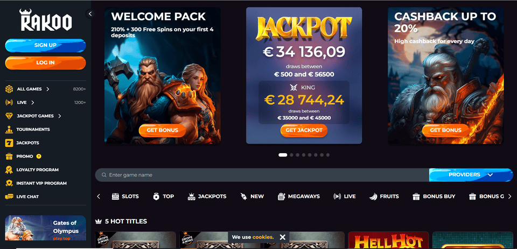This screenshot has height=249, width=517.
Task: Click the Sign Up button
Action: click(x=45, y=45)
